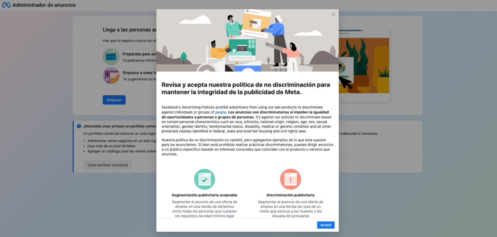The width and height of the screenshot is (497, 237).
Task: Click "Discriminación publicitaria" heading
Action: point(290,195)
